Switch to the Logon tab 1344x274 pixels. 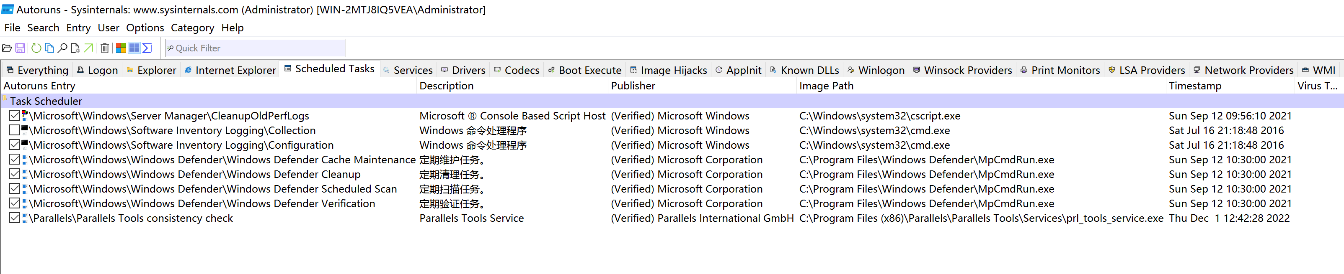102,70
